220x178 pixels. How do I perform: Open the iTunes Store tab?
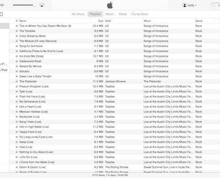[140, 14]
